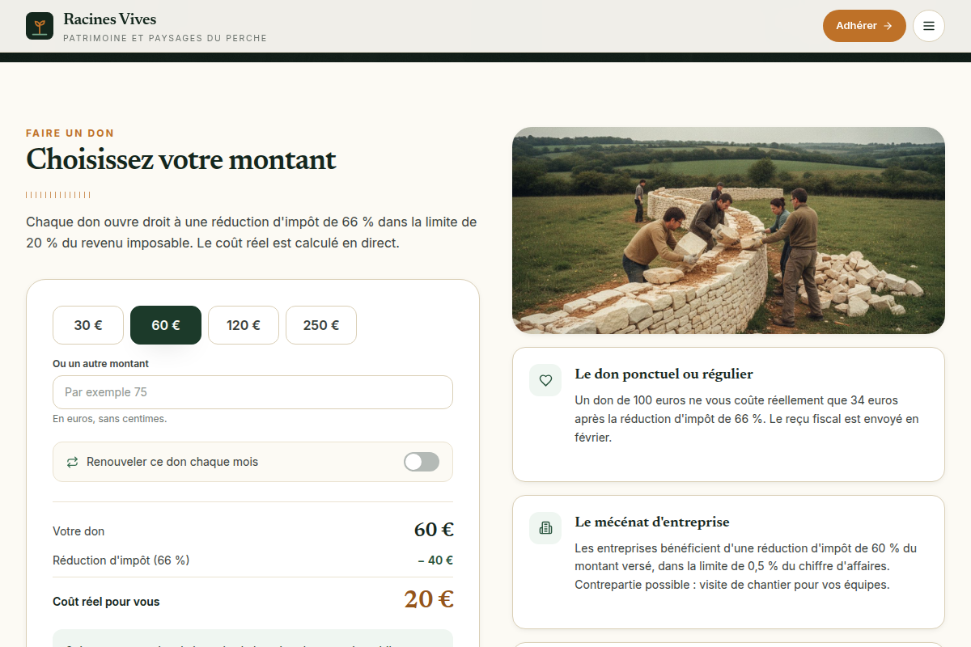Click 'Réduction d'impôt (66 %)' label
Viewport: 971px width, 647px height.
pyautogui.click(x=121, y=560)
